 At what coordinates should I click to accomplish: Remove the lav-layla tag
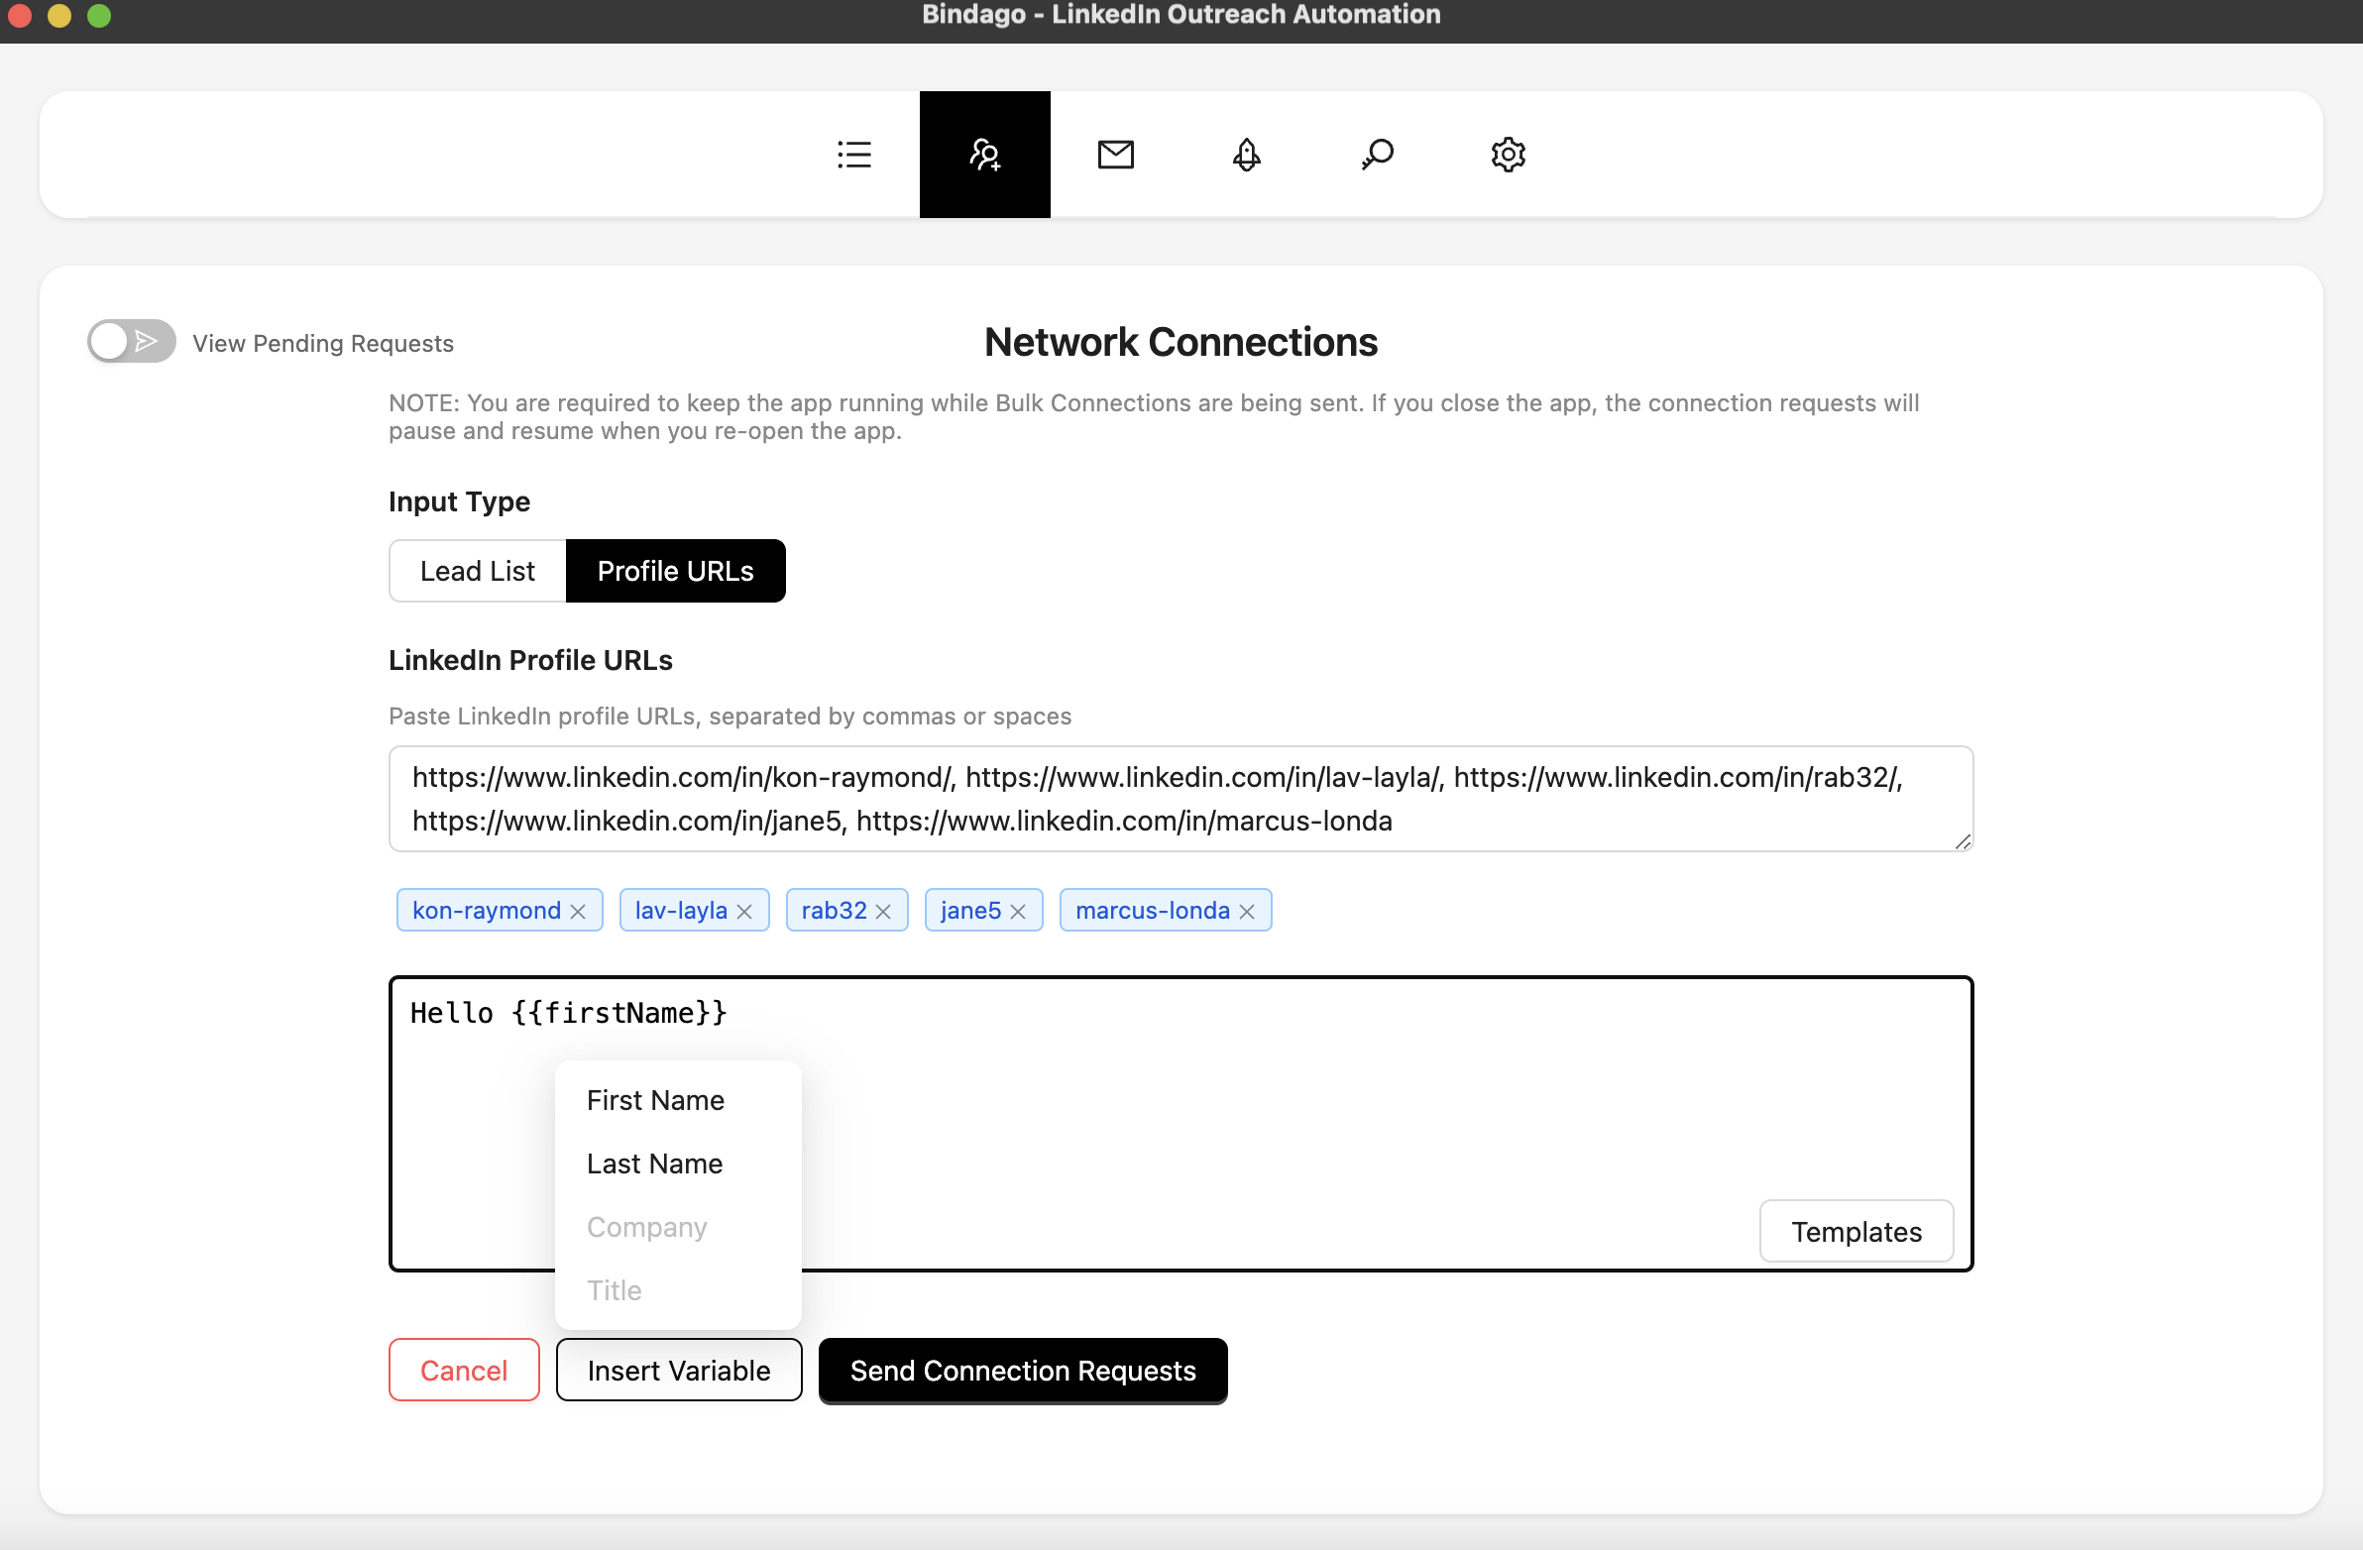click(743, 912)
